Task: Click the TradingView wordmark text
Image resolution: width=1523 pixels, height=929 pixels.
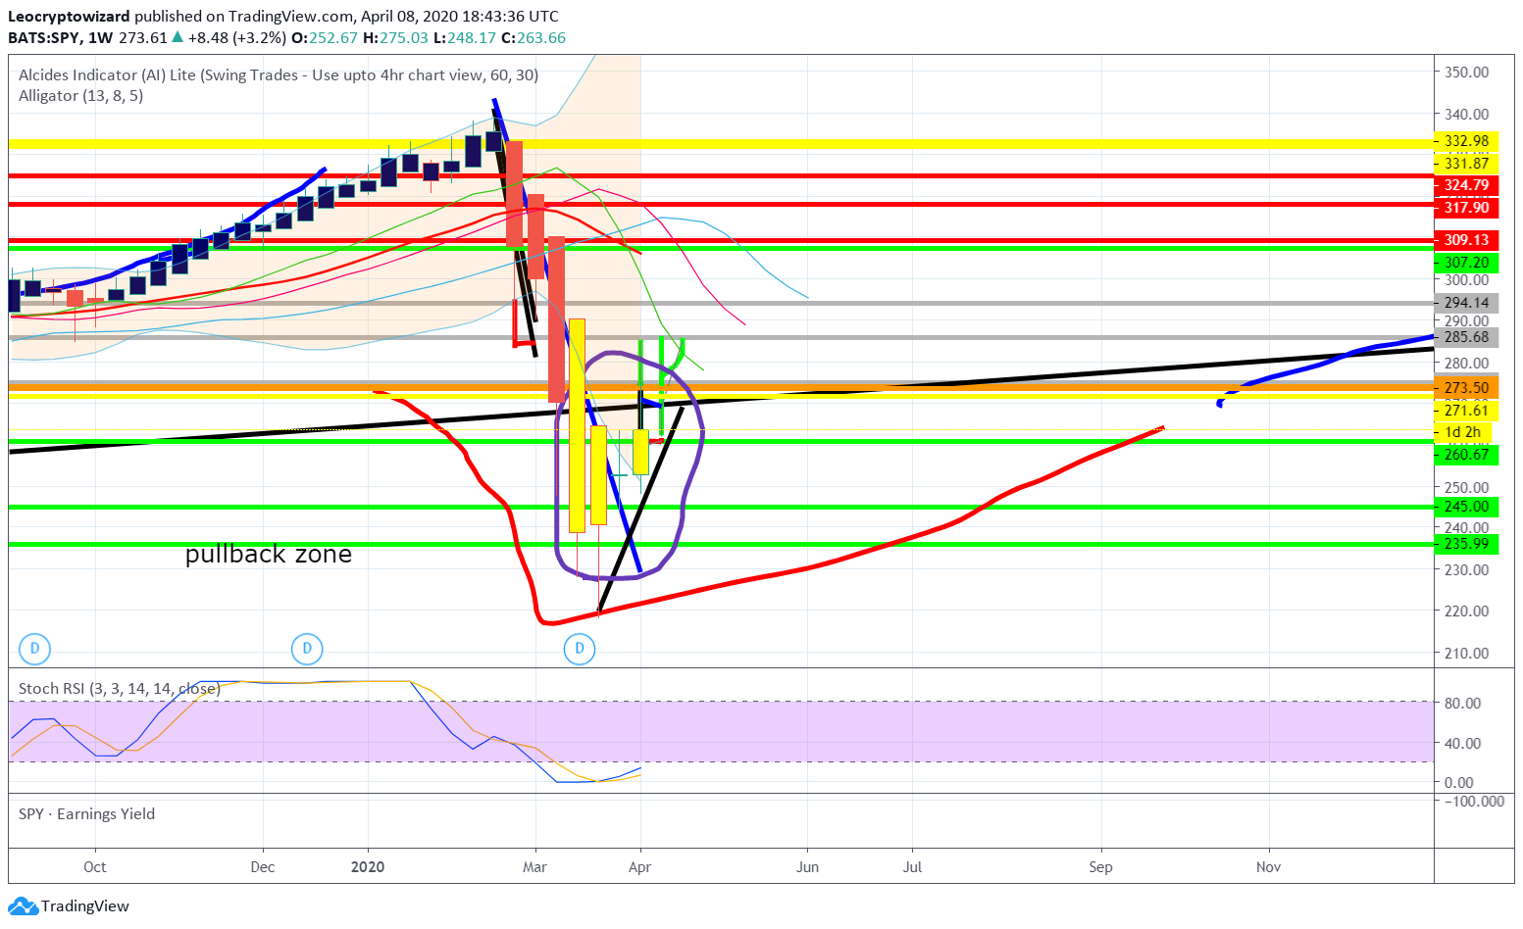Action: [x=85, y=906]
